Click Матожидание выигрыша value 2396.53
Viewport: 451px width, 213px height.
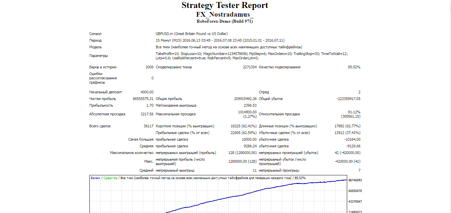250,105
